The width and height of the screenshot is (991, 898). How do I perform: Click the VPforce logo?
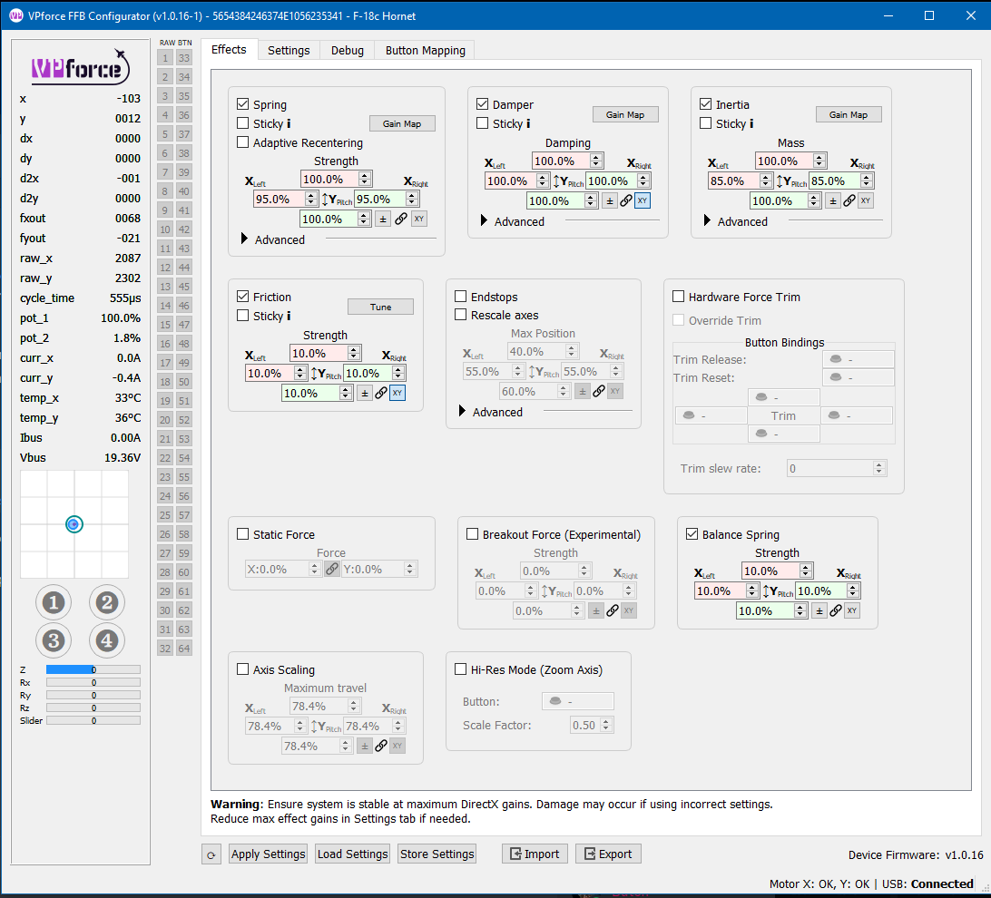pyautogui.click(x=80, y=66)
